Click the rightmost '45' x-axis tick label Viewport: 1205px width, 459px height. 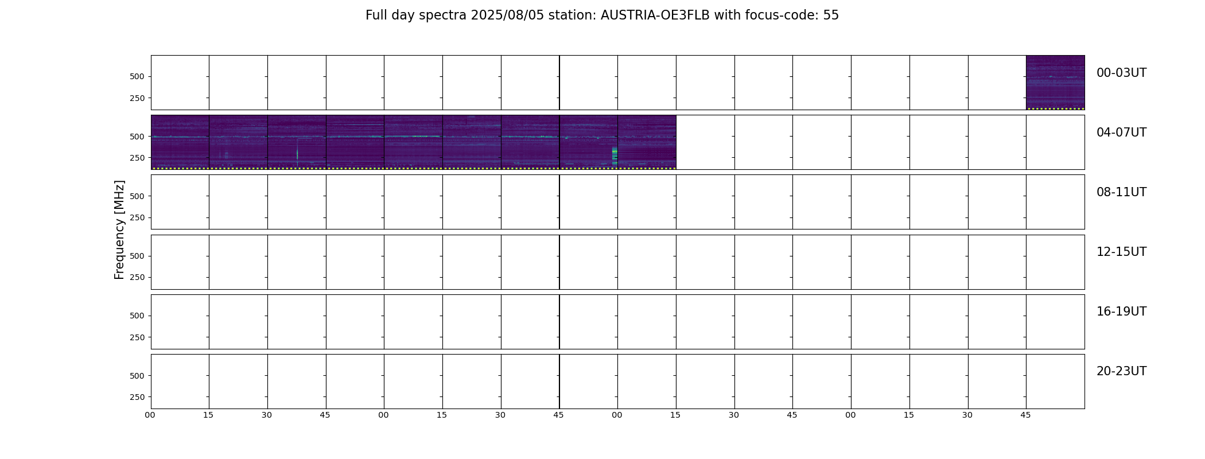[x=1025, y=415]
